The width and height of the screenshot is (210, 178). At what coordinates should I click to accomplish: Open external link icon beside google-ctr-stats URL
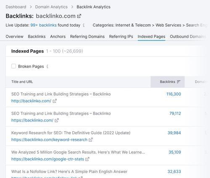[87, 159]
